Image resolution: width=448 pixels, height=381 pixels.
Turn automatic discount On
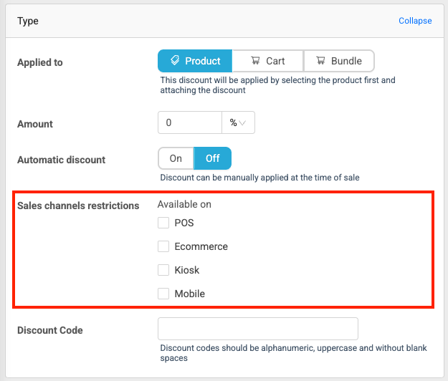[176, 158]
